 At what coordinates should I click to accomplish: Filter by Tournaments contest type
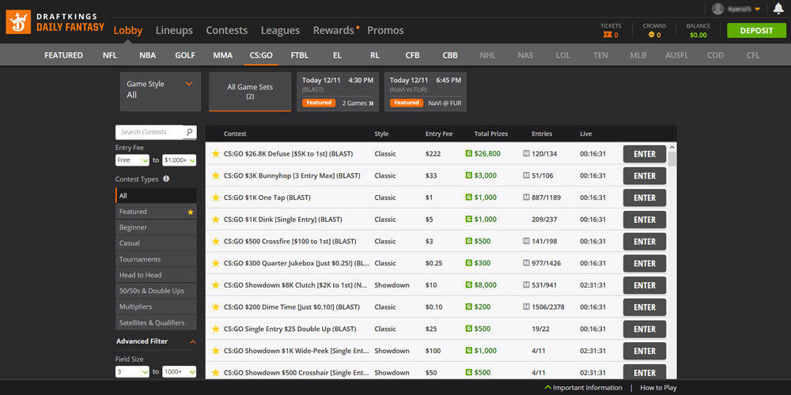(156, 259)
